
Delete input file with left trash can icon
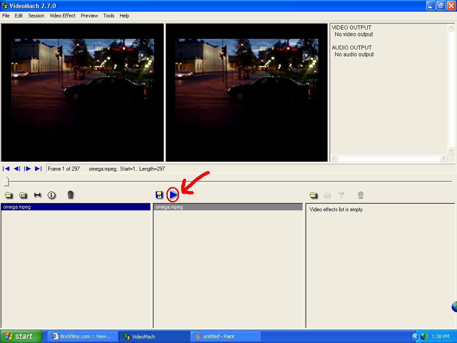[70, 195]
